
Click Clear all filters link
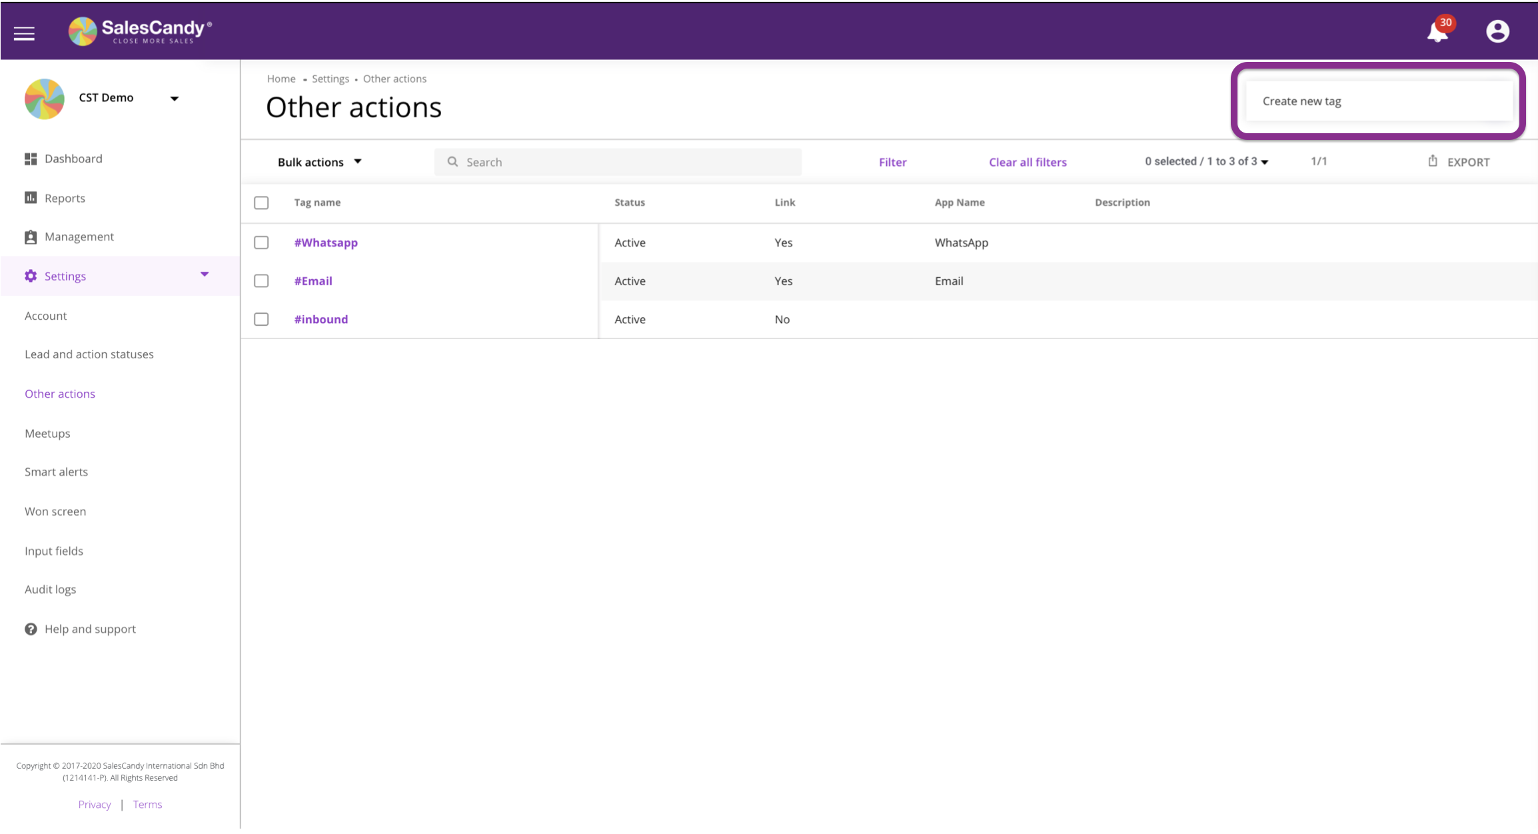click(x=1027, y=162)
